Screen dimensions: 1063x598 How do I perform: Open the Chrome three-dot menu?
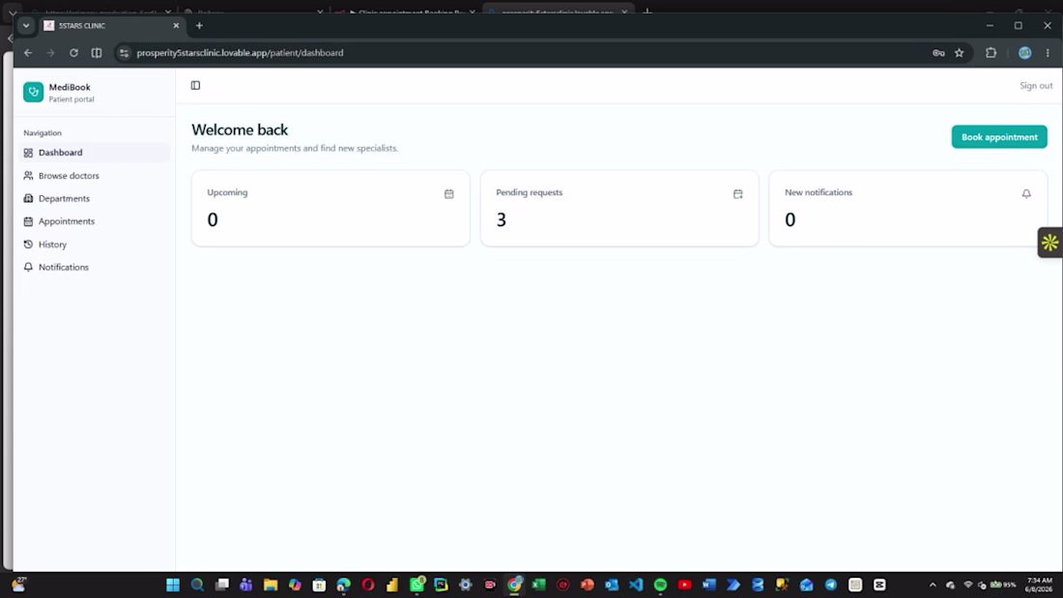pyautogui.click(x=1048, y=53)
